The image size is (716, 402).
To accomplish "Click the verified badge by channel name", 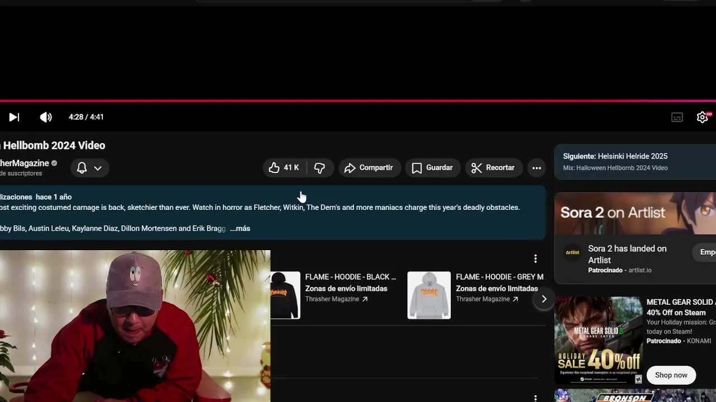I will (x=54, y=164).
